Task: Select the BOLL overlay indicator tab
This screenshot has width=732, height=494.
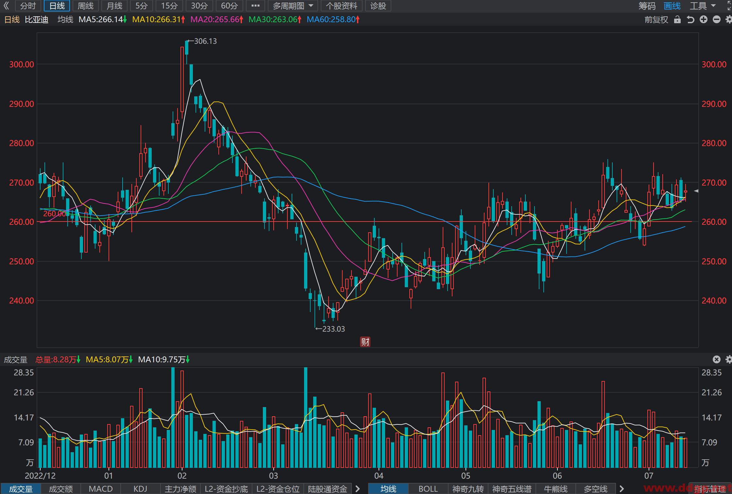Action: (428, 489)
